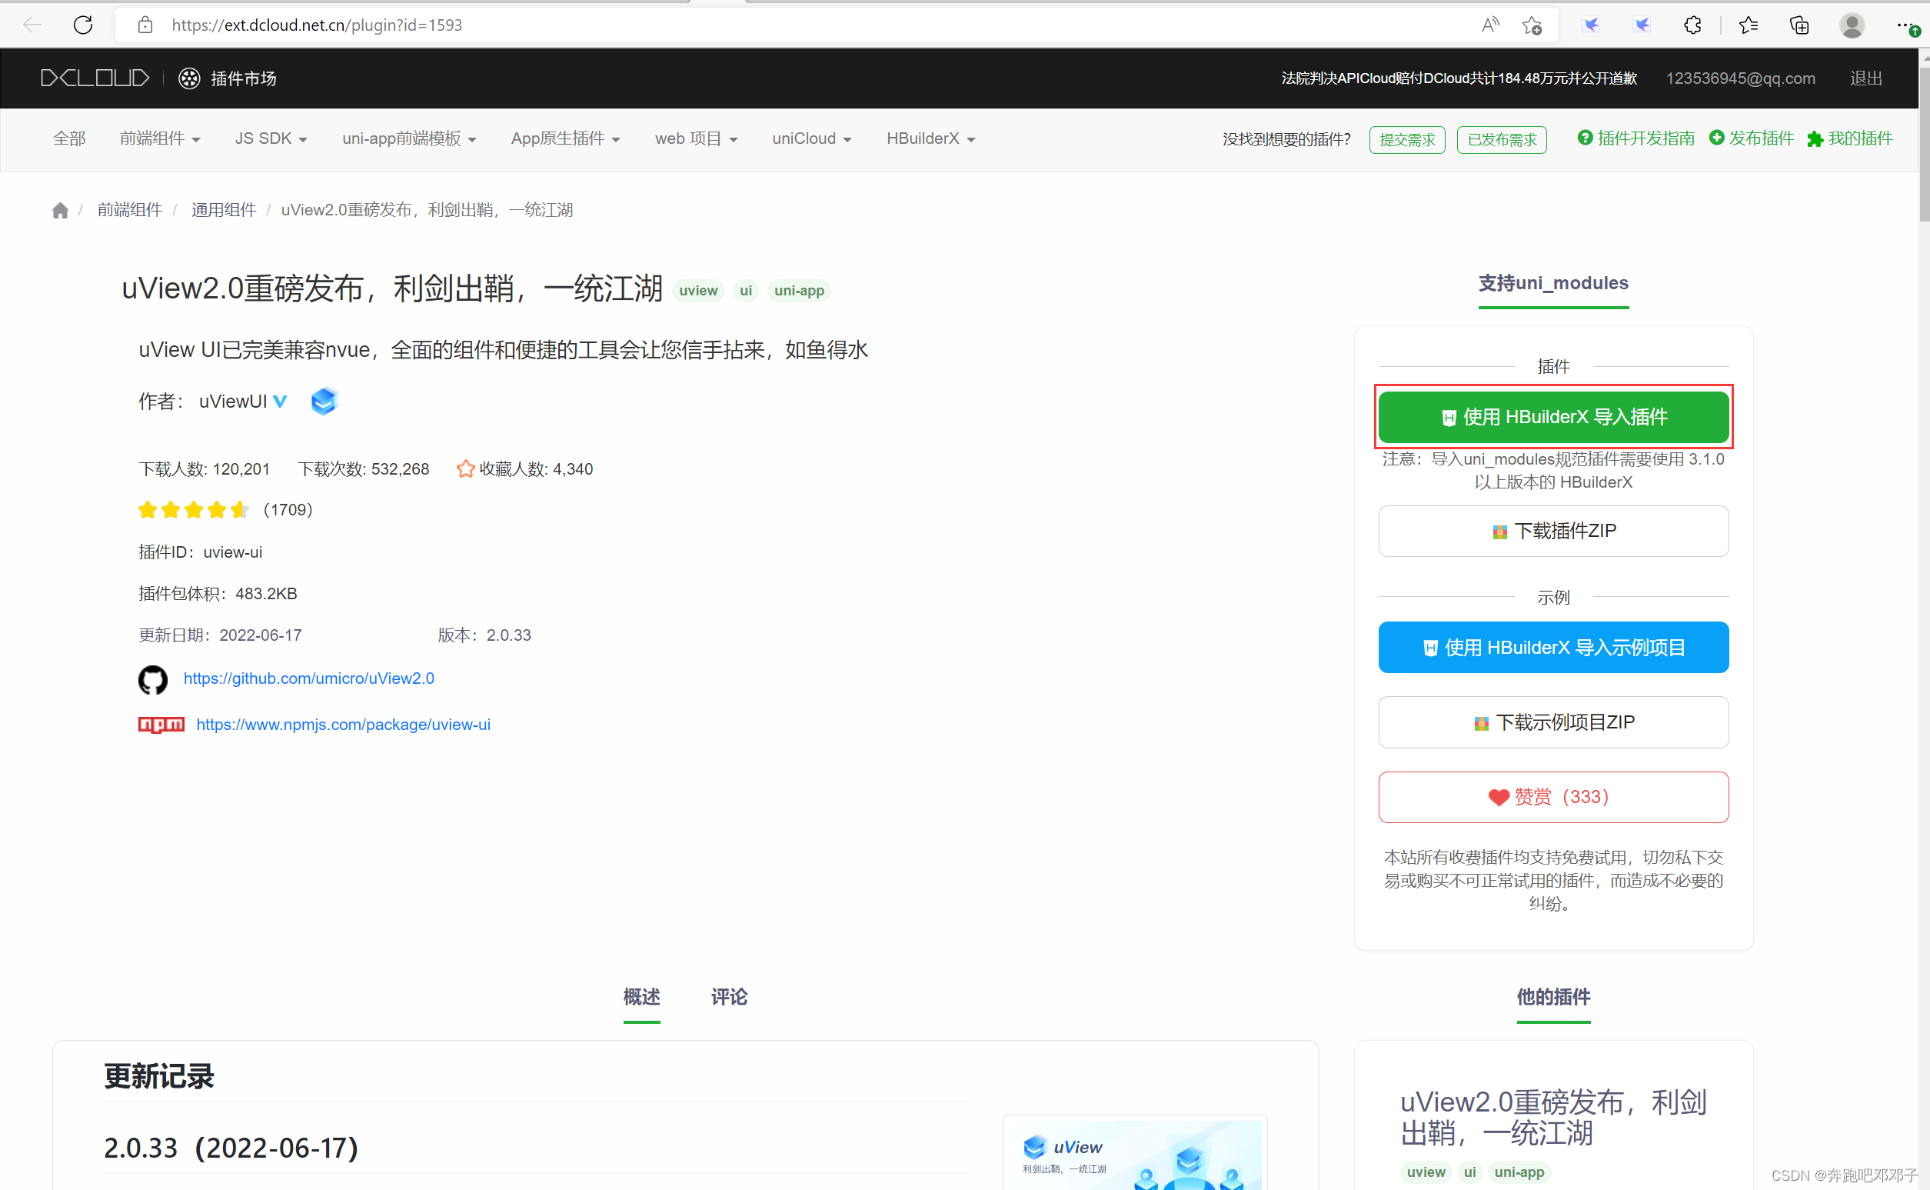Click uViewUI's blue verified badge
This screenshot has height=1190, width=1930.
click(280, 401)
